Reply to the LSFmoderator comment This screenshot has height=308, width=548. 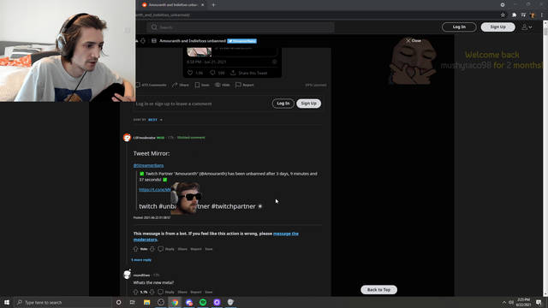[166, 249]
